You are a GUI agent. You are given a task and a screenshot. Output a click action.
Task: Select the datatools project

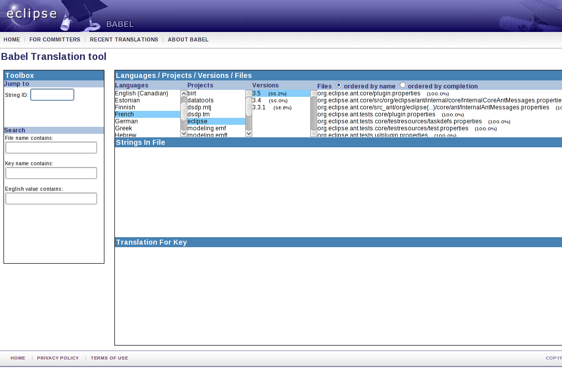[x=200, y=100]
